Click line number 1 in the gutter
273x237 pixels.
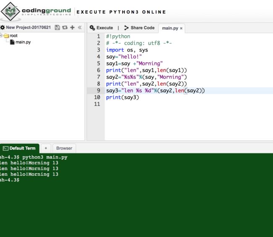(99, 37)
